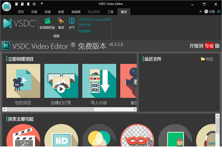Screen dimensions: 222x152
Task: Select the 激活 ribbon tab
Action: tap(124, 12)
